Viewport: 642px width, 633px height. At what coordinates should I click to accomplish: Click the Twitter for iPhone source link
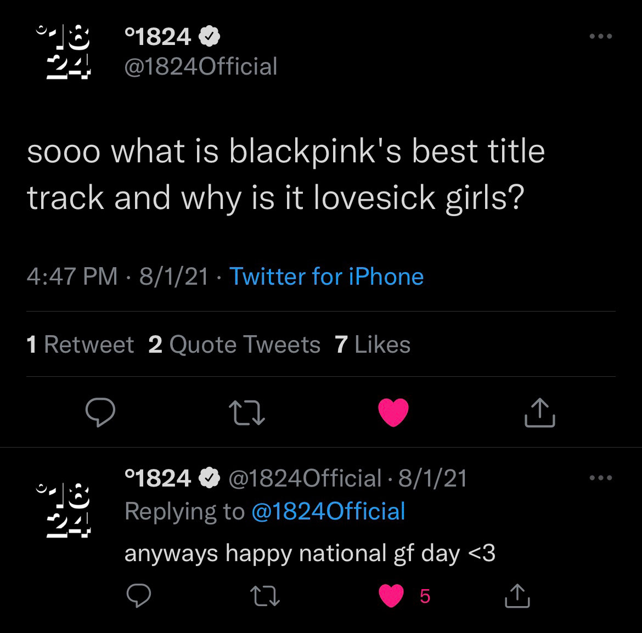(x=326, y=276)
